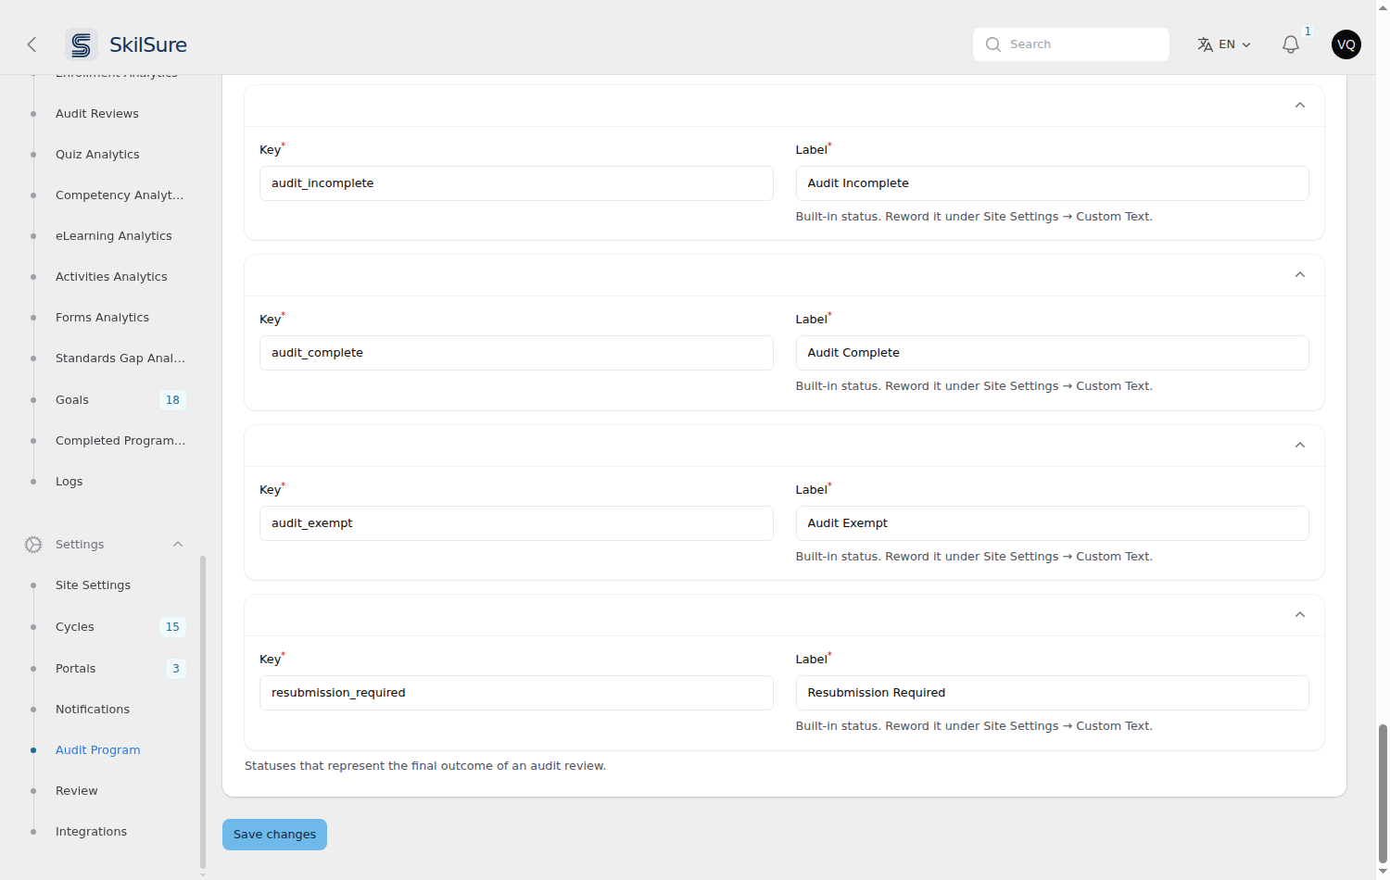The width and height of the screenshot is (1390, 880).
Task: Collapse the audit_incomplete status card
Action: (x=1300, y=106)
